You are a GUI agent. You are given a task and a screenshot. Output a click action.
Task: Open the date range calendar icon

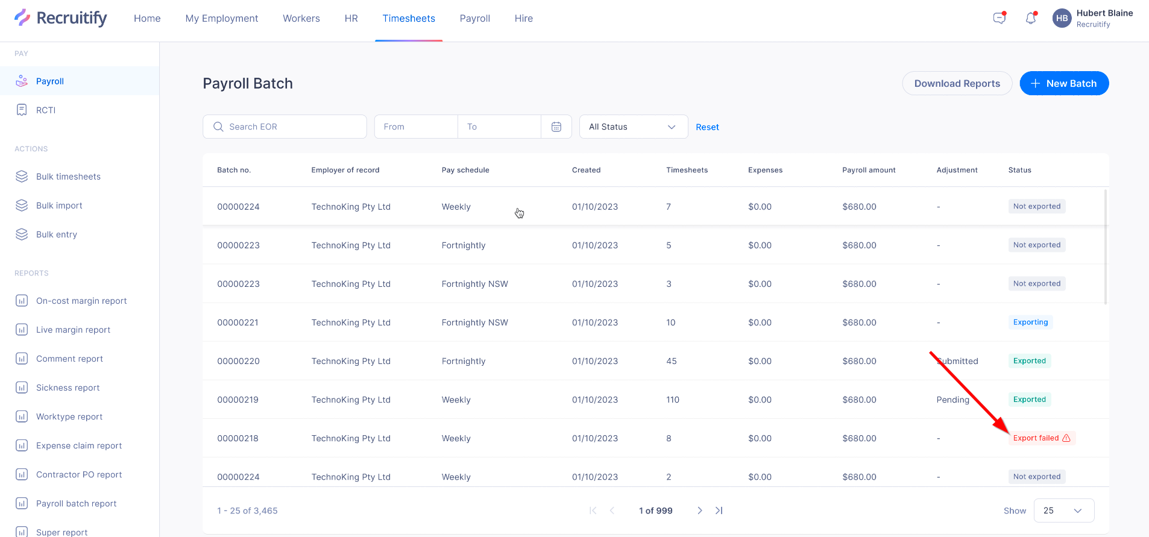tap(556, 127)
